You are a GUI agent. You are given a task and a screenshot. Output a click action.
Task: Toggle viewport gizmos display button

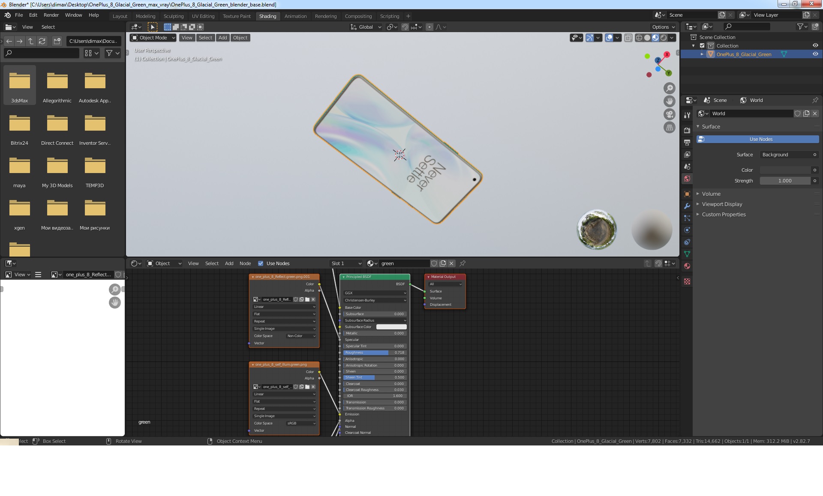pyautogui.click(x=590, y=38)
